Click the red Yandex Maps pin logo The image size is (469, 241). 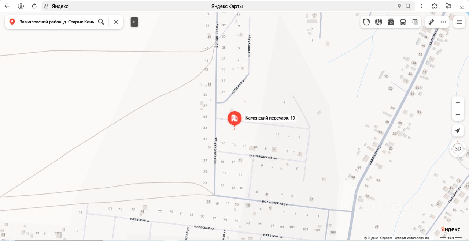(12, 22)
